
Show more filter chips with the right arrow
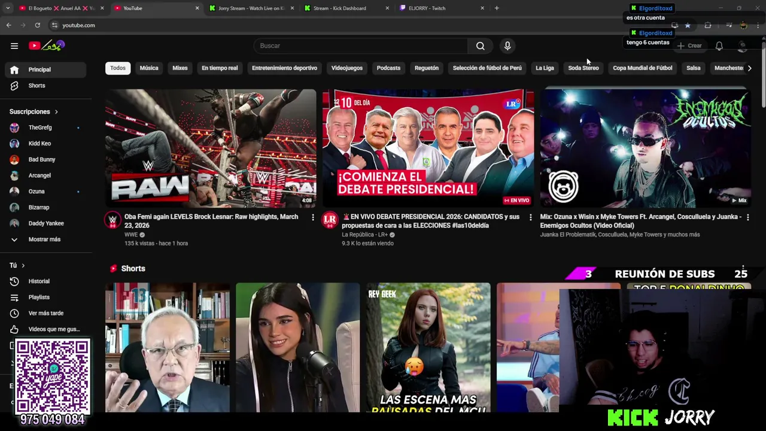[749, 68]
